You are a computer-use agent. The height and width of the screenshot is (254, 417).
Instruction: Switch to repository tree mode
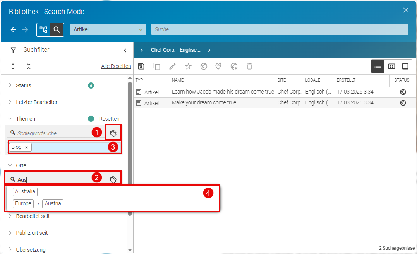pos(43,29)
